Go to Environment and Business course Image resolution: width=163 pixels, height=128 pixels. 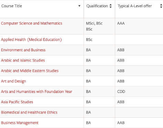pyautogui.click(x=23, y=50)
